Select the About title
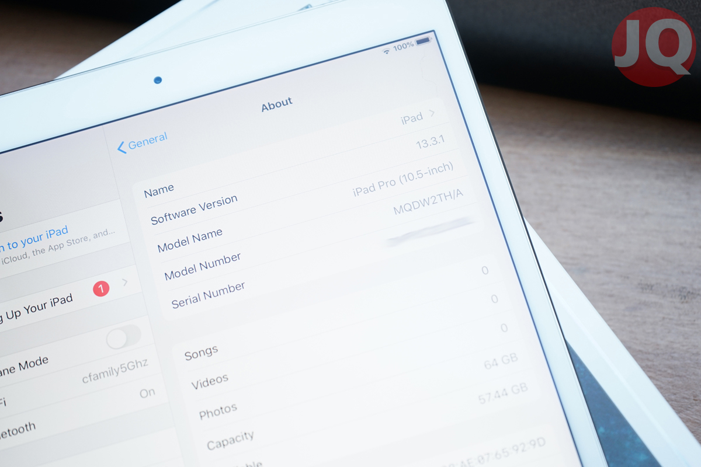Viewport: 701px width, 467px height. [277, 104]
